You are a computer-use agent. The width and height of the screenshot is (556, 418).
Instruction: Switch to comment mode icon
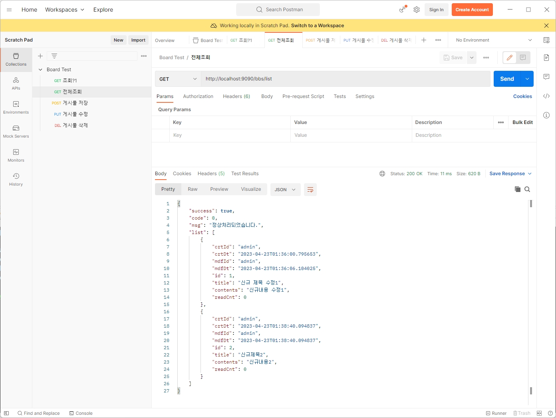point(523,58)
